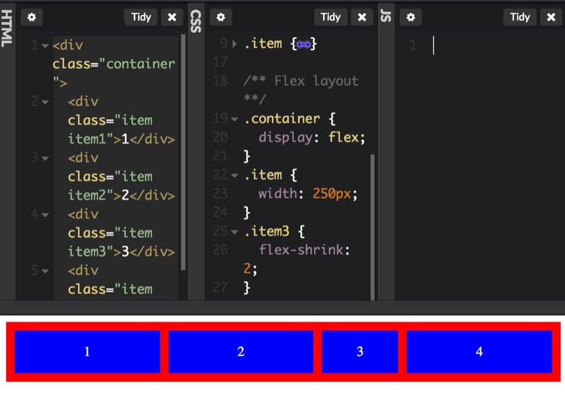
Task: Click the '/** Flex layout' comment
Action: [x=301, y=81]
